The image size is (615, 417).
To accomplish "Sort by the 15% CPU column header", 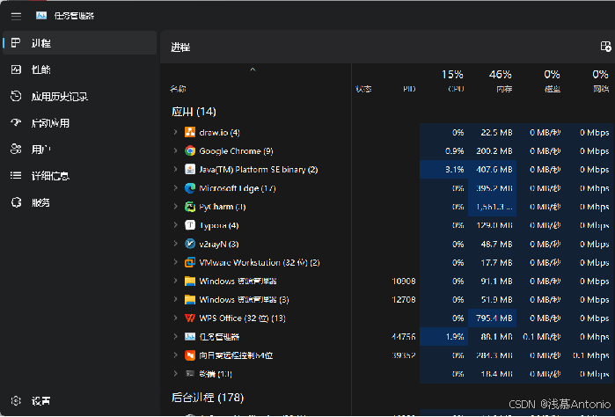I will coord(452,81).
